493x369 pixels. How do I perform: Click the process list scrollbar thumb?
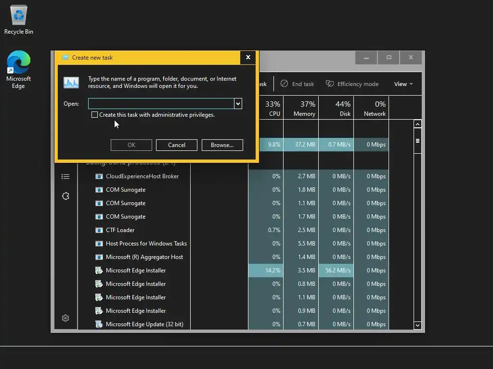point(417,141)
